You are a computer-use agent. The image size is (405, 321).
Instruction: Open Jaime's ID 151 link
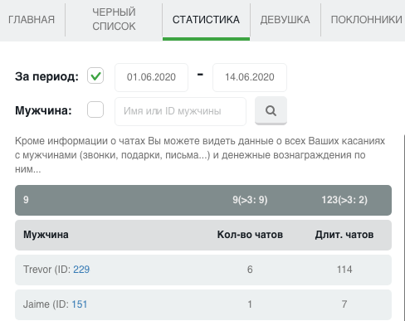click(x=80, y=304)
